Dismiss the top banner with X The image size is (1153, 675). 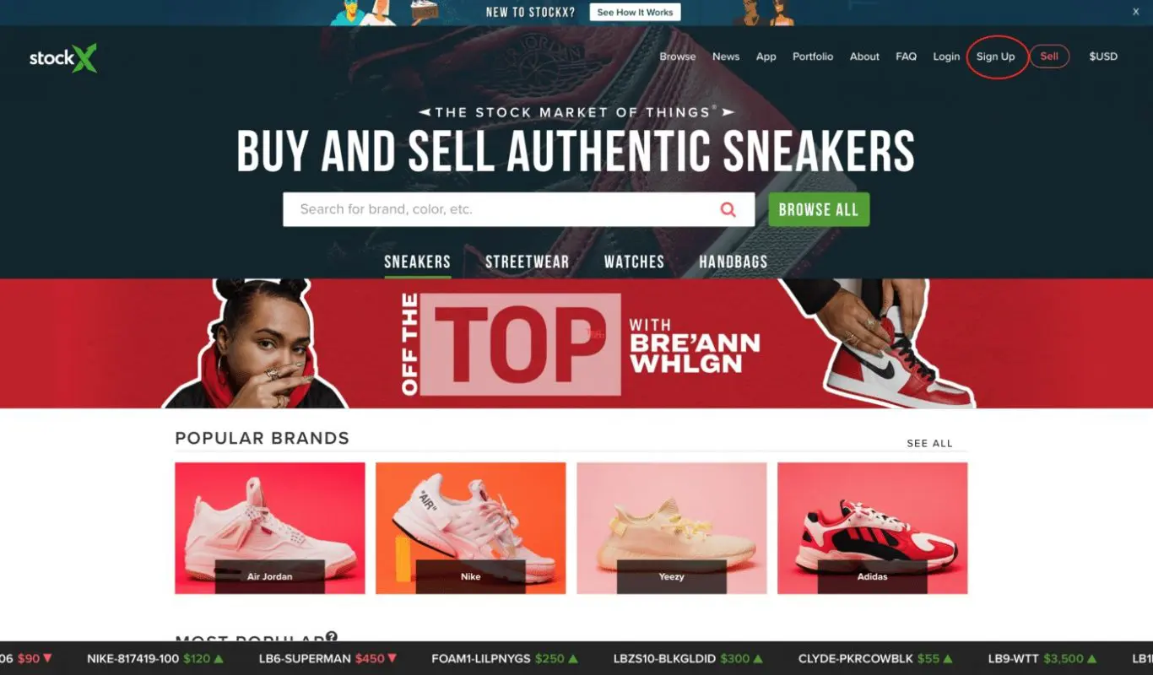pos(1135,12)
